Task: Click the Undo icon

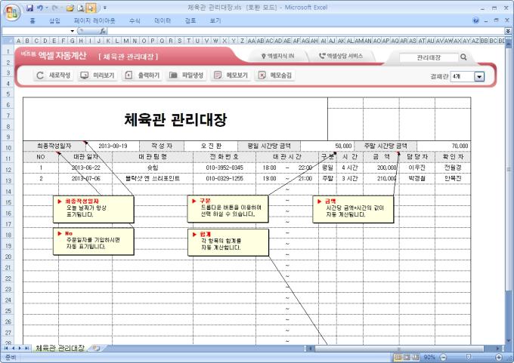Action: [40, 8]
